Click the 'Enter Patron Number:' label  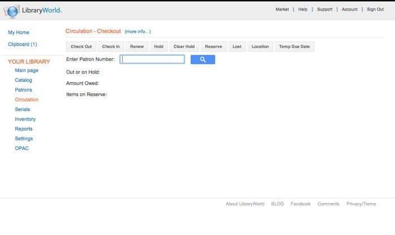(x=90, y=59)
